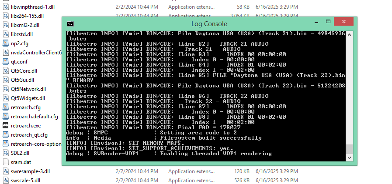The height and width of the screenshot is (184, 392).
Task: Click the Qt5Network.dll file entry
Action: [x=28, y=89]
